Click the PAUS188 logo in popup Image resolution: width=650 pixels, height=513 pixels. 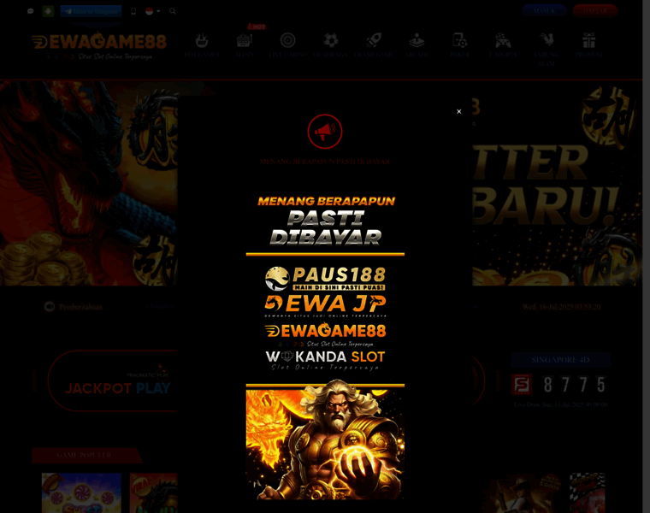325,278
